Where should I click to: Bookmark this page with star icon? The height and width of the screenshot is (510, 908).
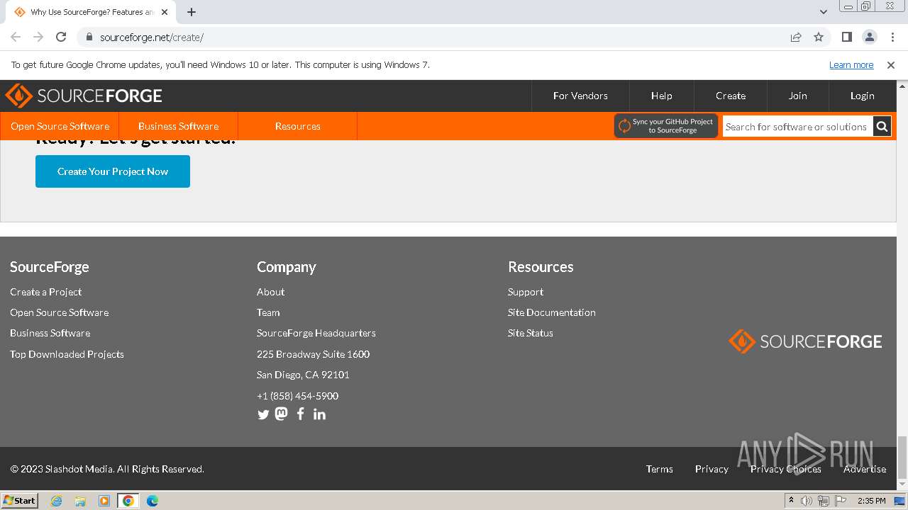[x=819, y=37]
